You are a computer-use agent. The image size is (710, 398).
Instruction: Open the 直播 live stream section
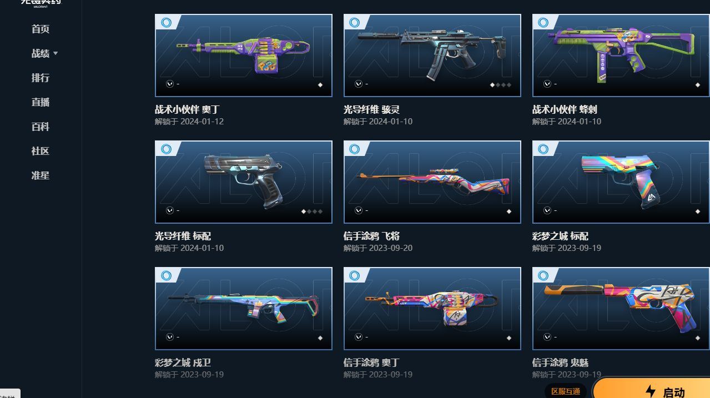(x=41, y=102)
